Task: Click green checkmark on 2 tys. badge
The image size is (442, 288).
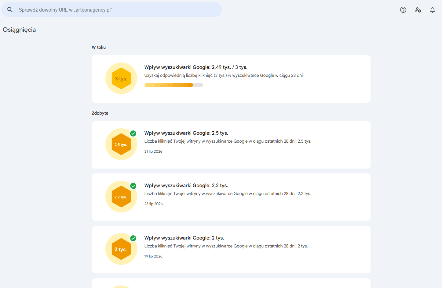Action: pyautogui.click(x=133, y=238)
